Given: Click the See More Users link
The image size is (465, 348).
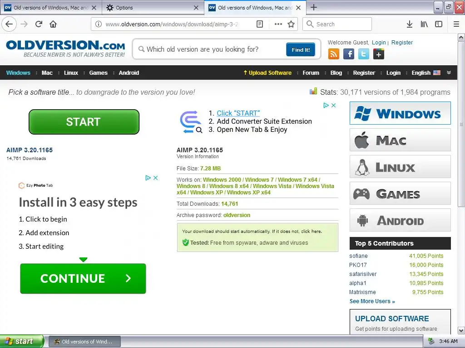Looking at the screenshot, I should click(x=372, y=301).
